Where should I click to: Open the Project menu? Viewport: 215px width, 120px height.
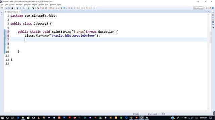41,5
